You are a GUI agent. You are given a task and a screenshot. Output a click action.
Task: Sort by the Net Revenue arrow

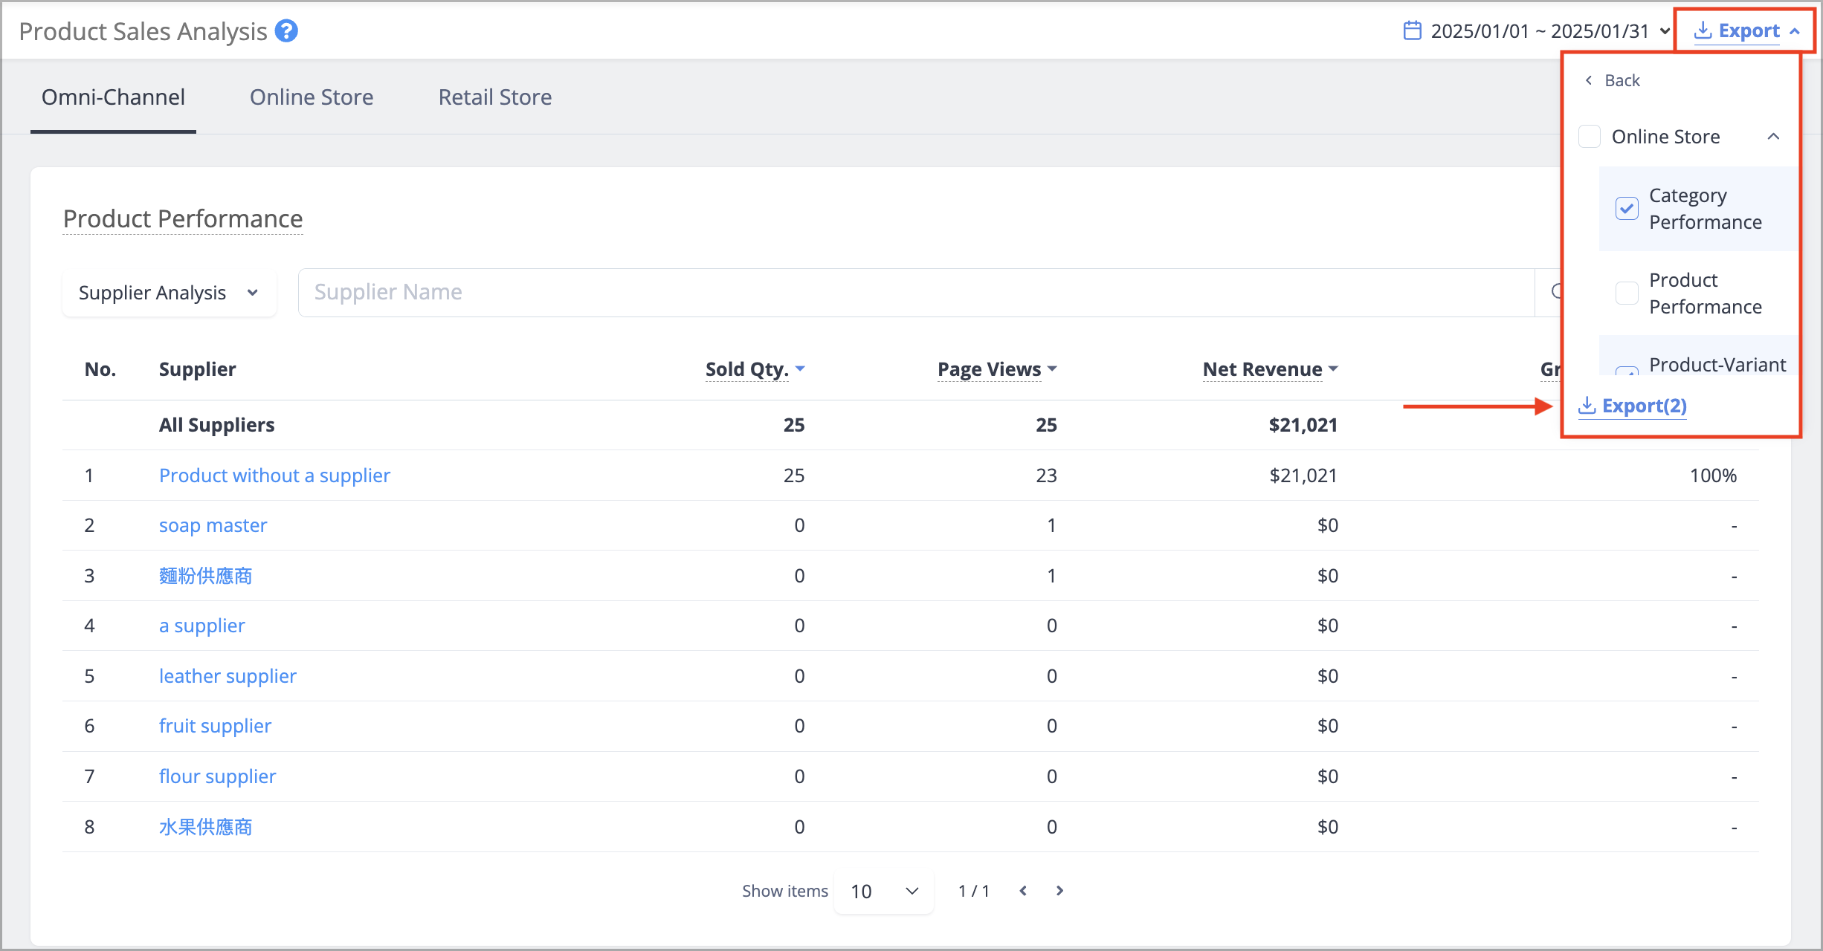pyautogui.click(x=1333, y=369)
